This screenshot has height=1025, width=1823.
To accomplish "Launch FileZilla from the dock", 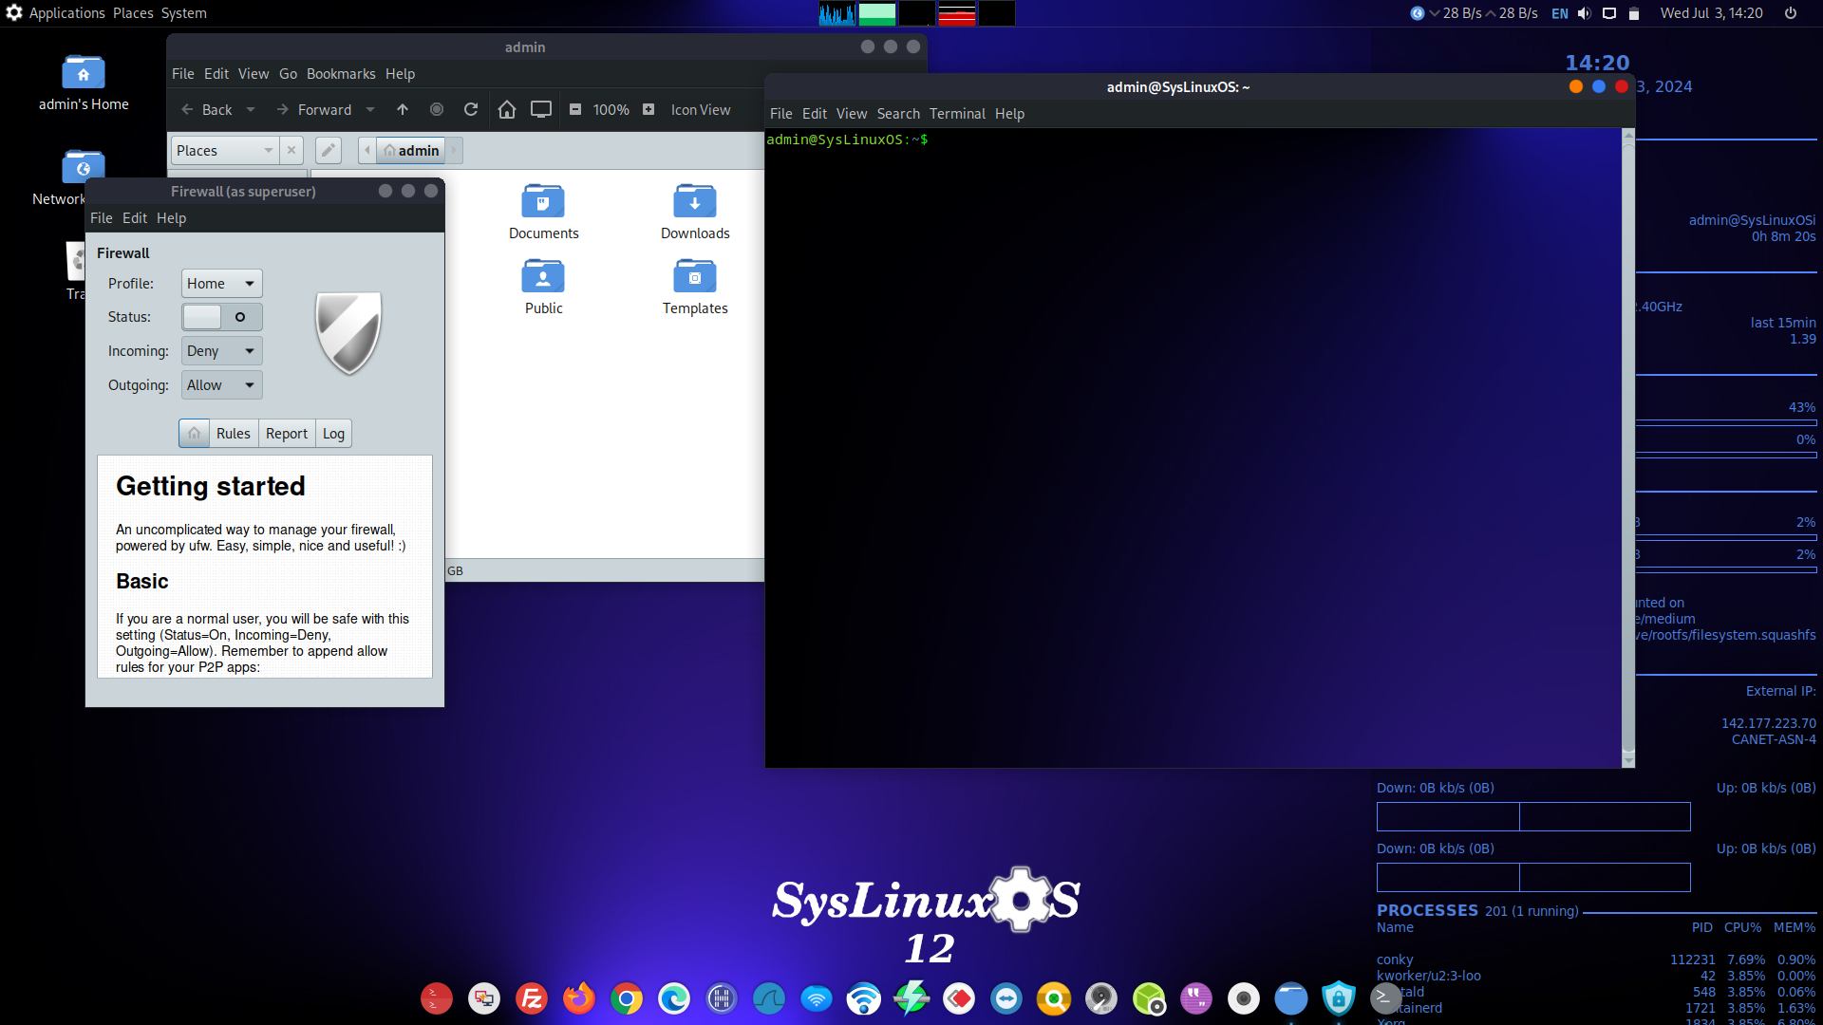I will point(532,998).
